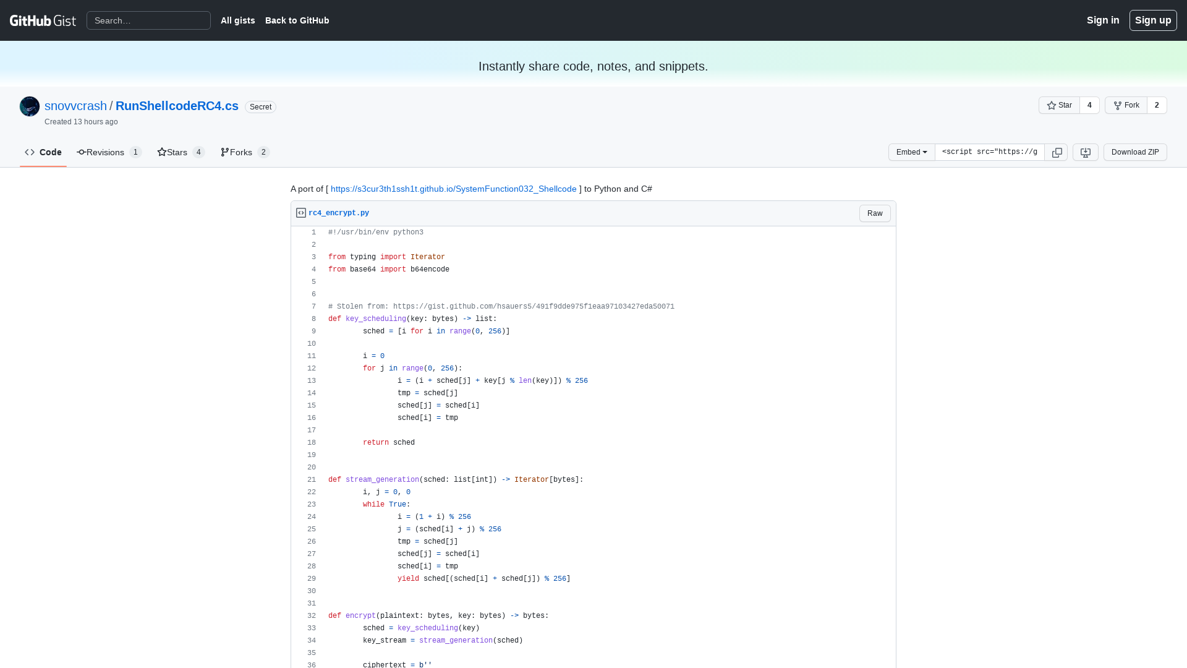Navigate Back to GitHub
1187x668 pixels.
[297, 20]
